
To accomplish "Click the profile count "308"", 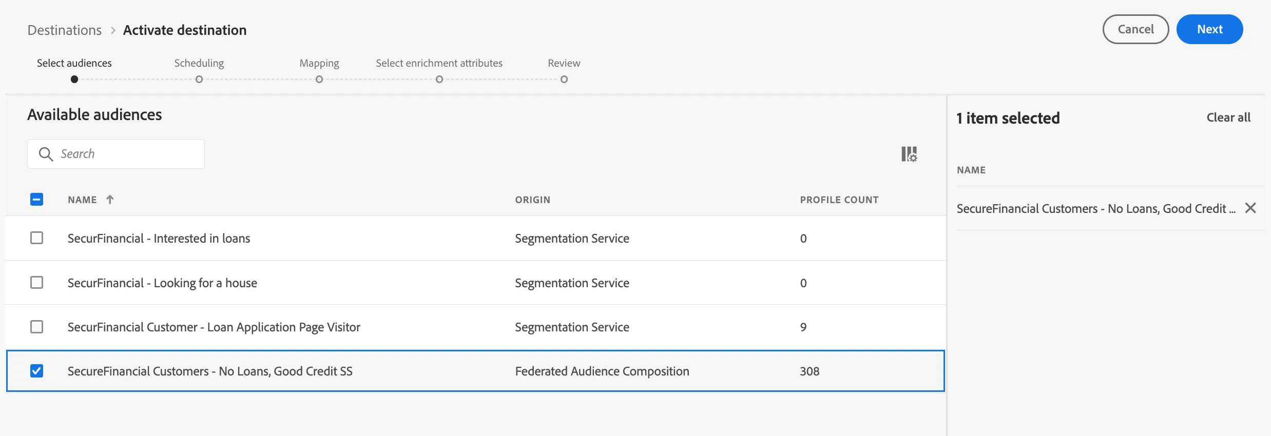I will [810, 371].
